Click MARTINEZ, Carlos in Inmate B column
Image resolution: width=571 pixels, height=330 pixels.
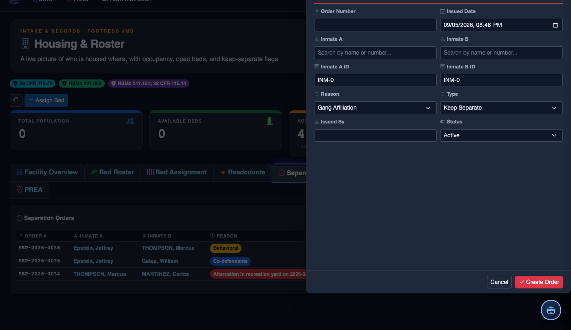pyautogui.click(x=165, y=274)
